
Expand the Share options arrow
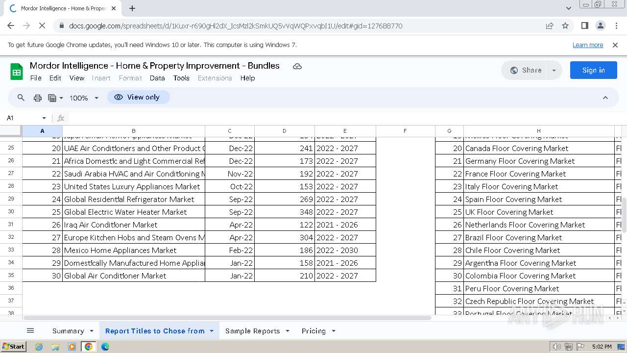tap(554, 70)
